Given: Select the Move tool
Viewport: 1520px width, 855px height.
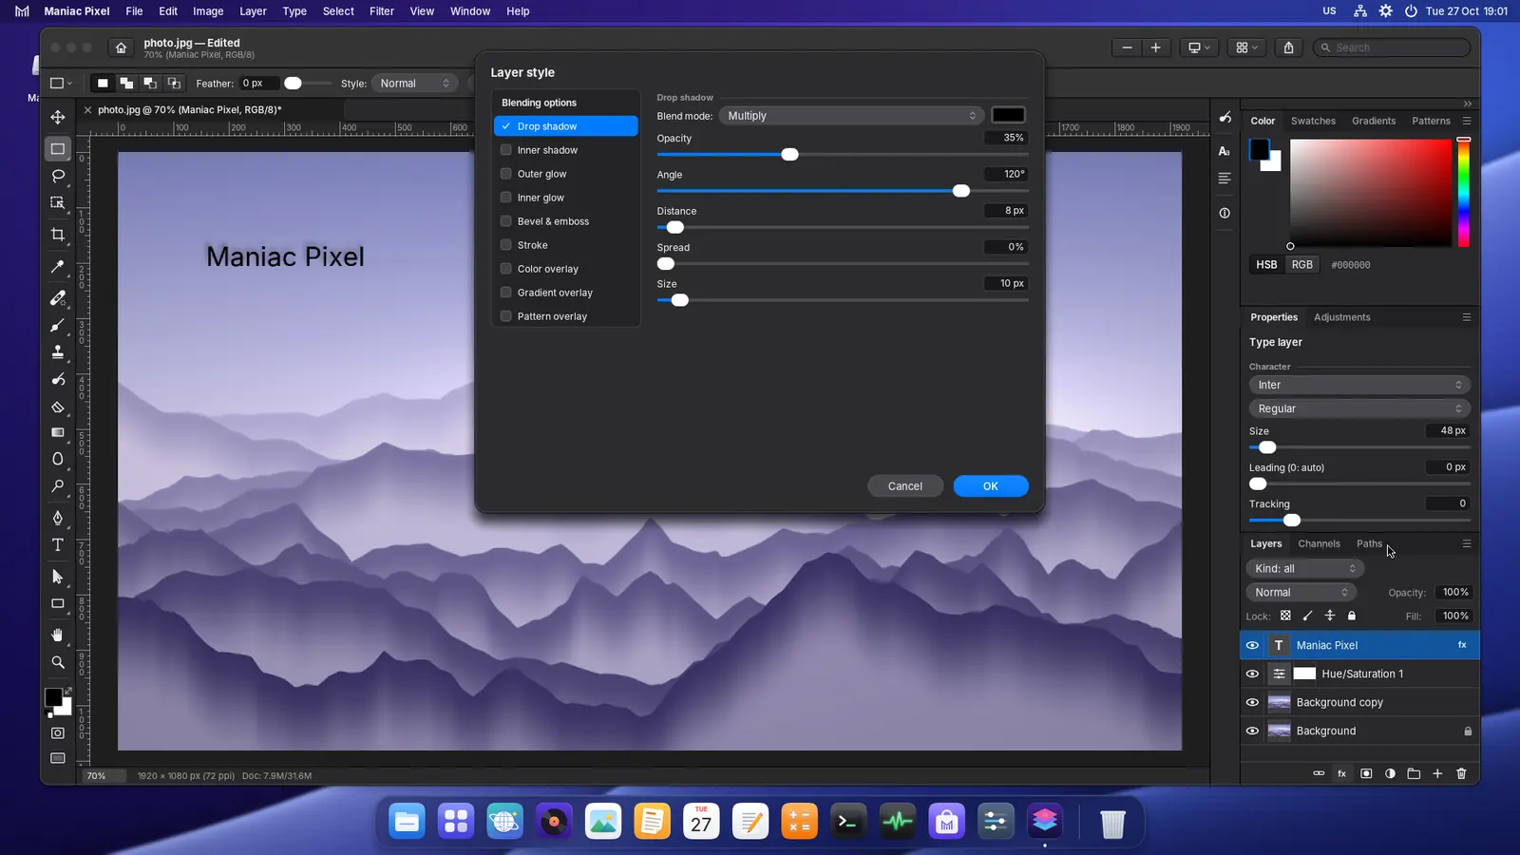Looking at the screenshot, I should coord(58,117).
